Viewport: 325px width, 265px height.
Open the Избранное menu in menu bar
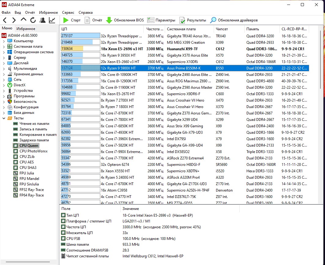click(49, 13)
